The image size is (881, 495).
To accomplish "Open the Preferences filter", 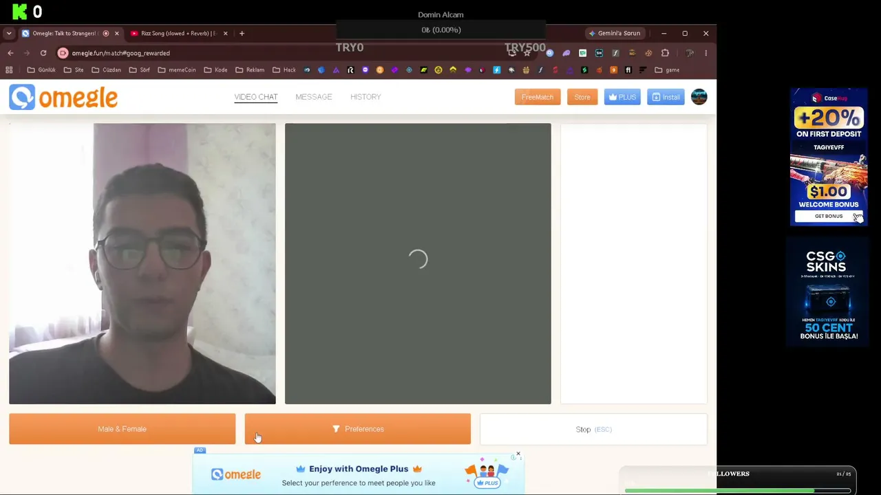I will point(358,429).
